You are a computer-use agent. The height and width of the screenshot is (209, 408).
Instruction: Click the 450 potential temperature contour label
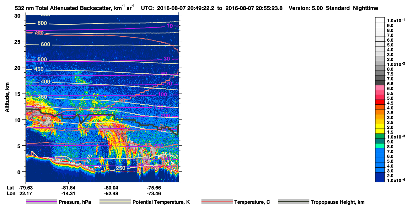(x=39, y=70)
